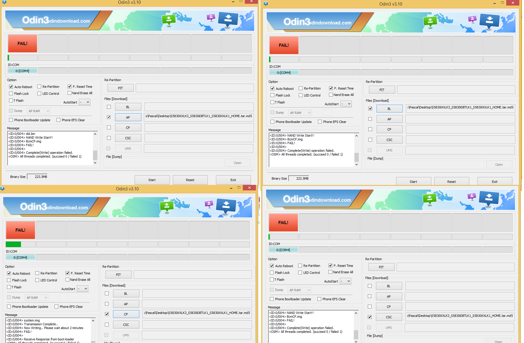Click the 0:[COM4] port box in the top-left window
Viewport: 524px width, 343px height.
tap(22, 71)
